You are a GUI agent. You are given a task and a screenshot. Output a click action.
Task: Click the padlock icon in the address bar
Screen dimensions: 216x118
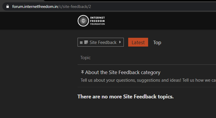7,6
